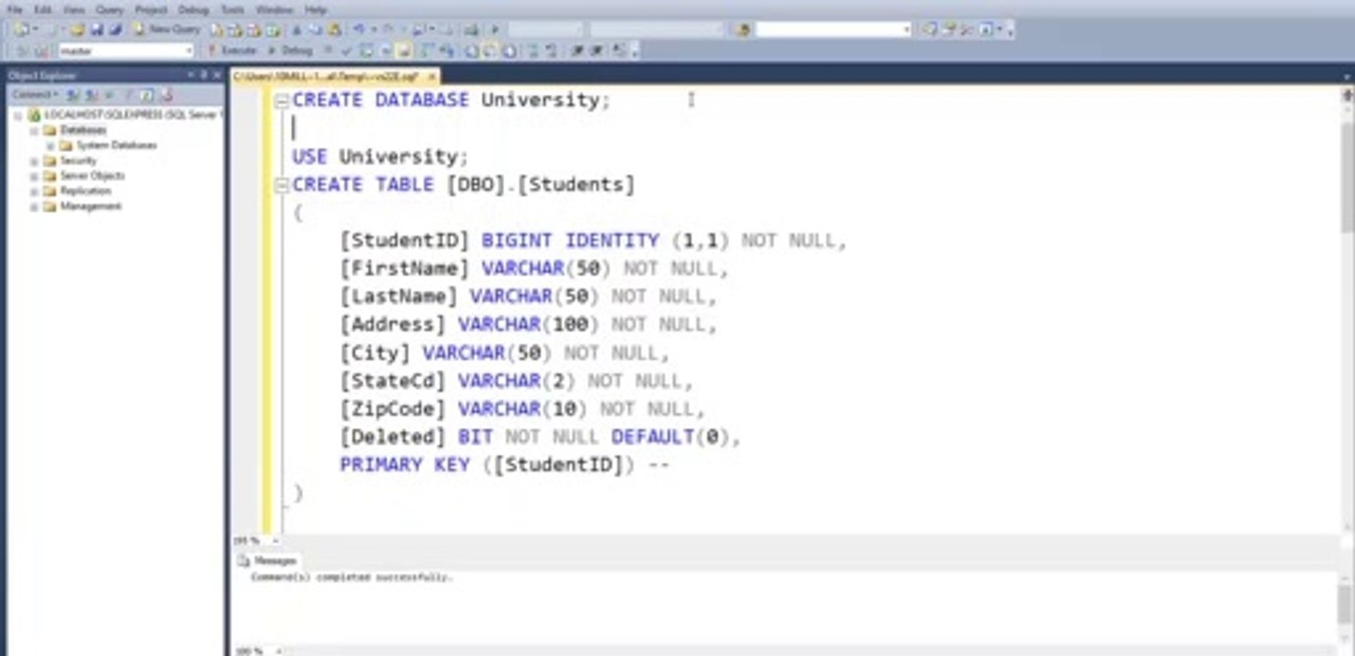
Task: Click 'USE University;' line in editor
Action: tap(380, 157)
